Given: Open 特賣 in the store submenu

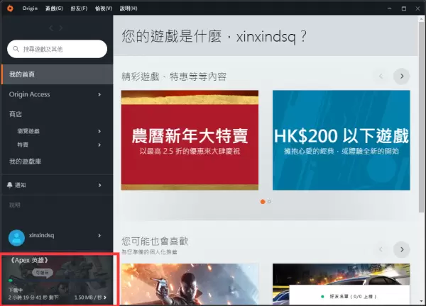Looking at the screenshot, I should (23, 144).
